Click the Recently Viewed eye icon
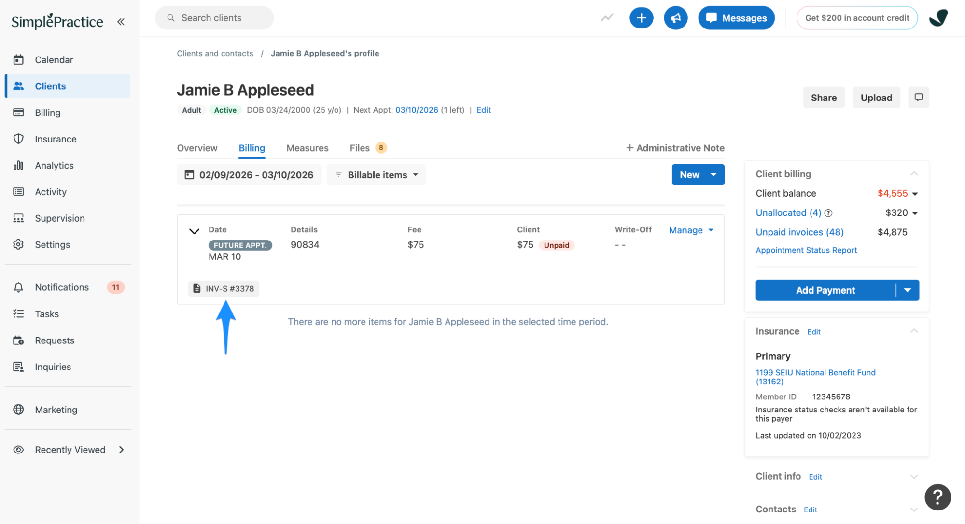This screenshot has height=524, width=965. (x=18, y=450)
